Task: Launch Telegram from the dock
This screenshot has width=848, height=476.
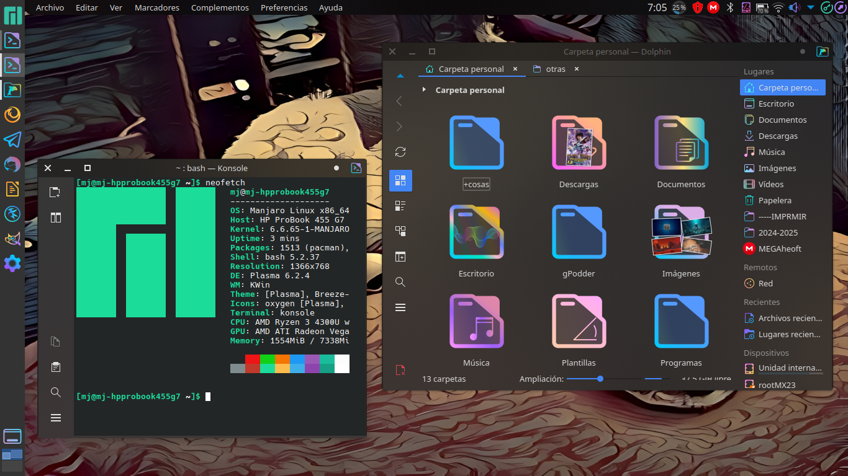Action: tap(12, 139)
